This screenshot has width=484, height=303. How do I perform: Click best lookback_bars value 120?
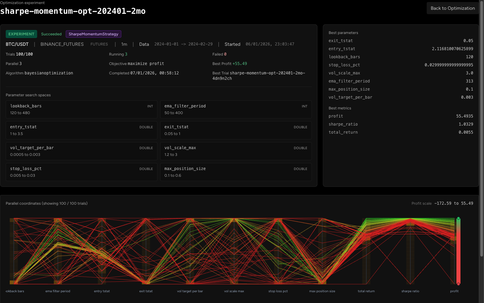(469, 57)
